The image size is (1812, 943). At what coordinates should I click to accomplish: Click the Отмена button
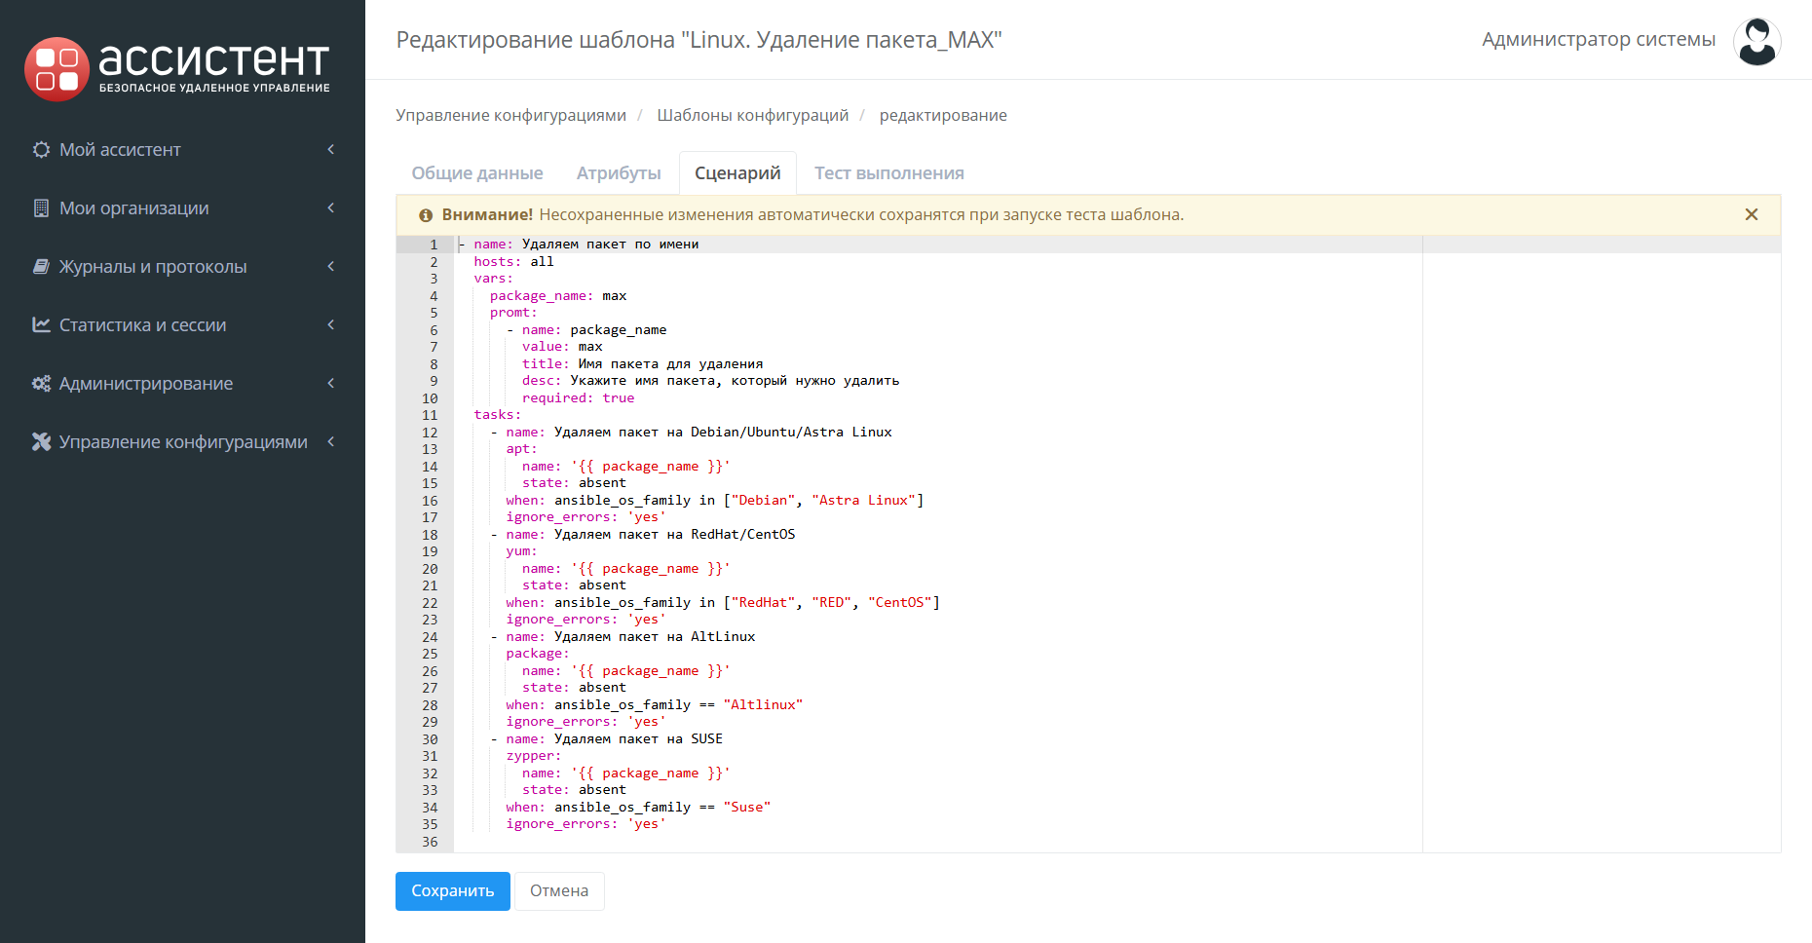point(559,891)
